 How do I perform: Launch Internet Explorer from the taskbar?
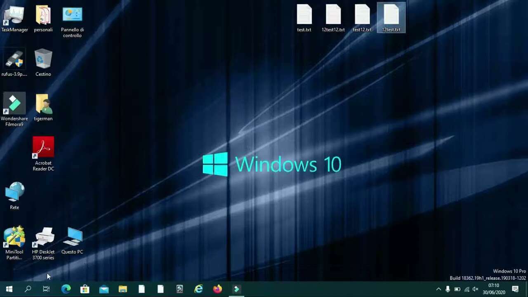pos(199,289)
